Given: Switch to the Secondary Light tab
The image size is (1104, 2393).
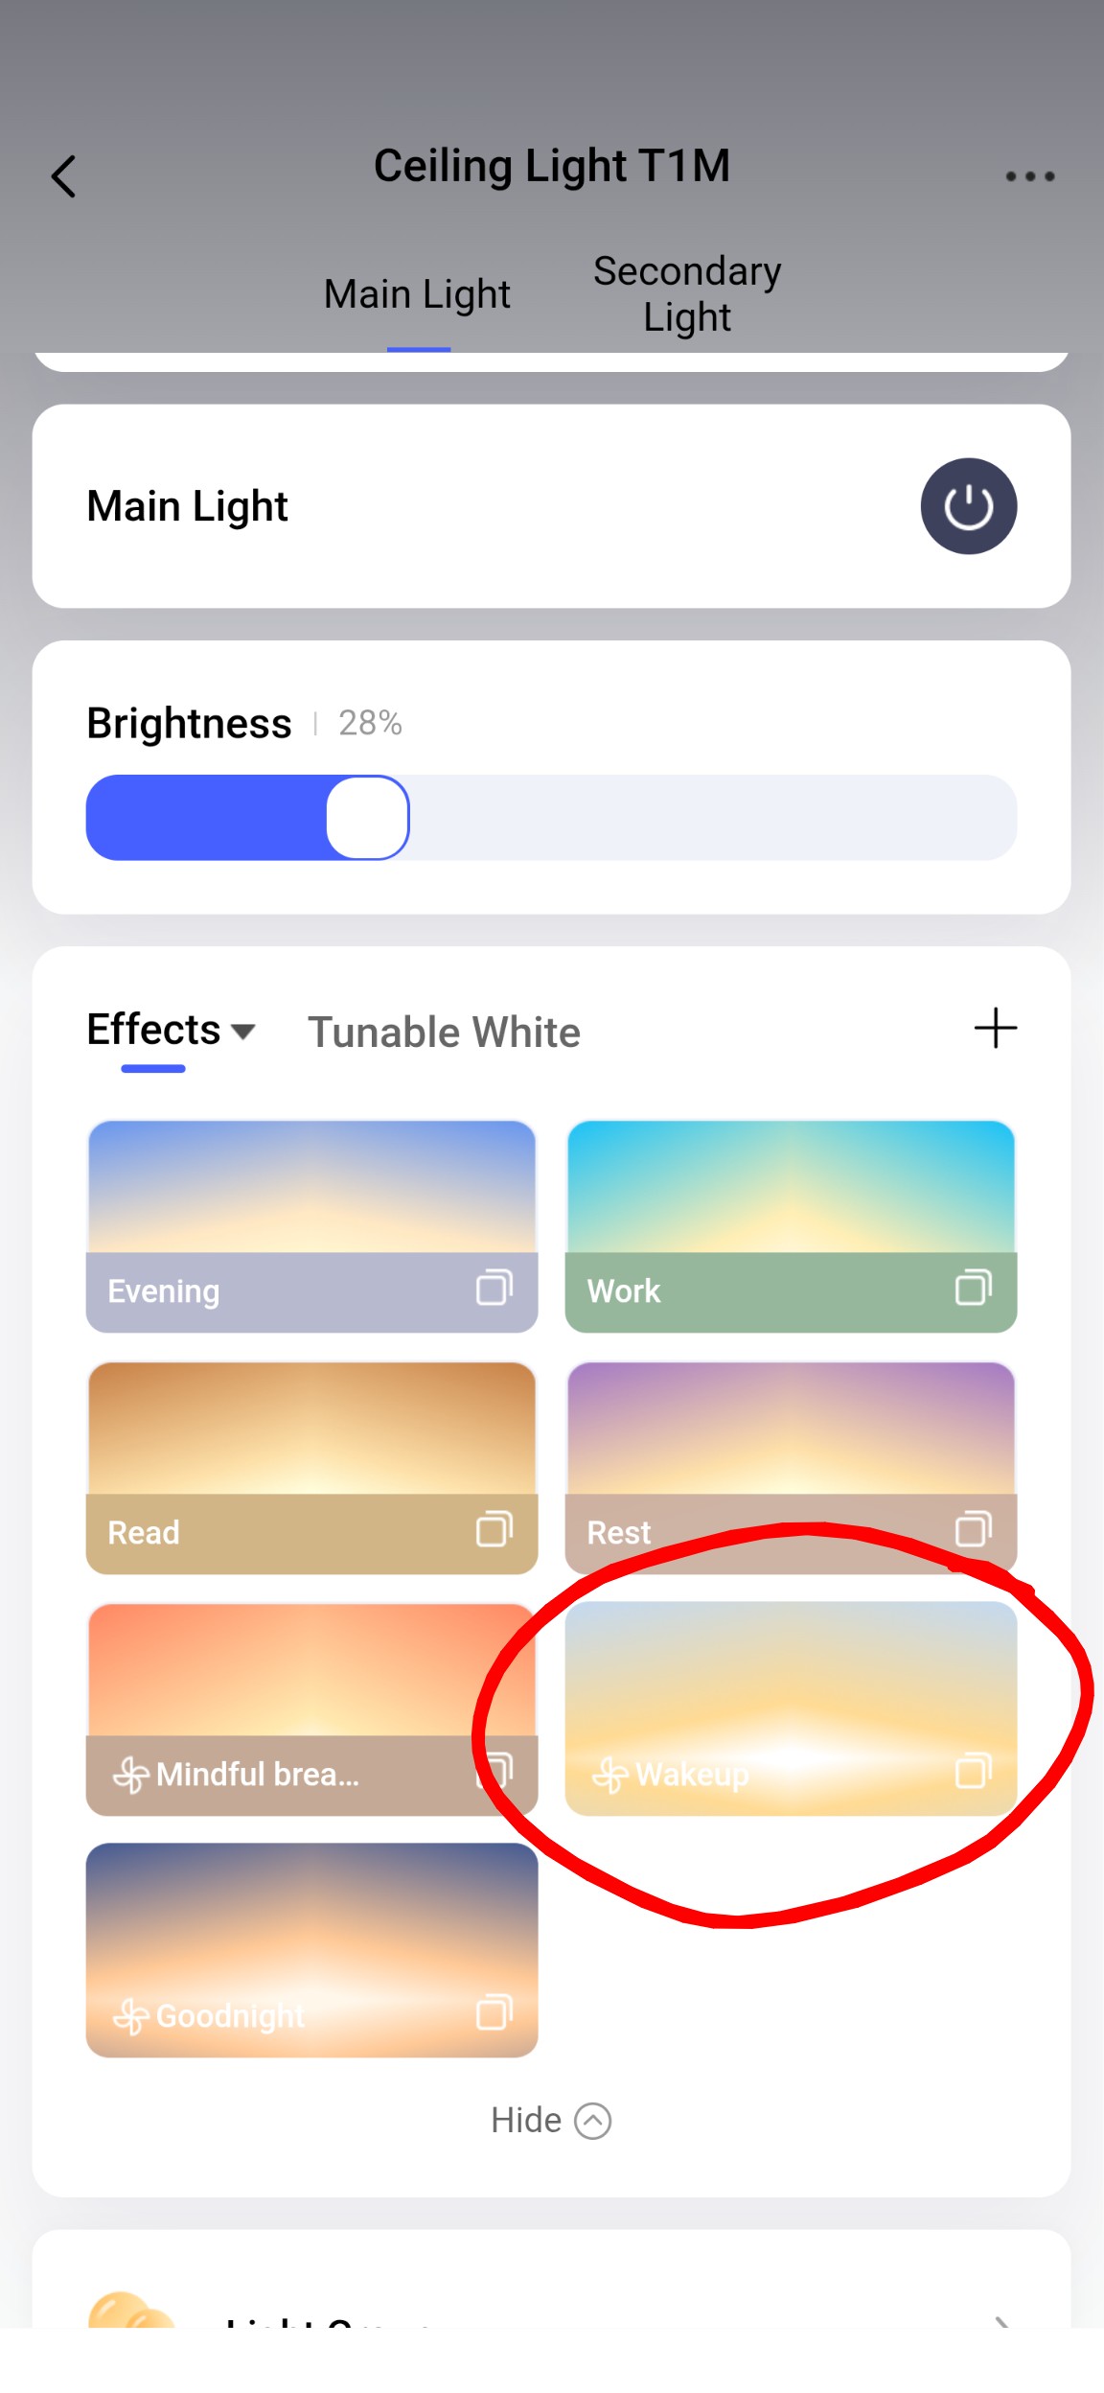Looking at the screenshot, I should 687,294.
